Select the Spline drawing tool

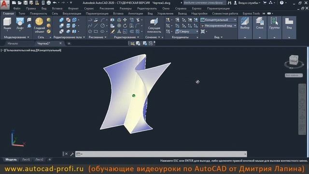tap(90, 26)
